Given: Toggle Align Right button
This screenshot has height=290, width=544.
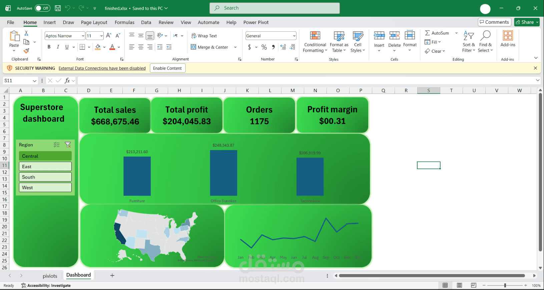Looking at the screenshot, I should coord(150,47).
